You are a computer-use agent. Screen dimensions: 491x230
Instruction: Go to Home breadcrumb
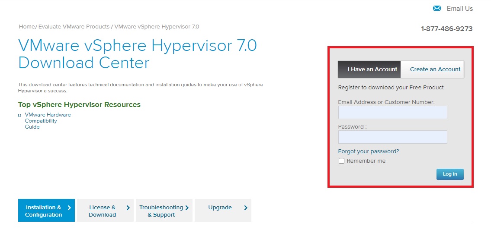(27, 27)
